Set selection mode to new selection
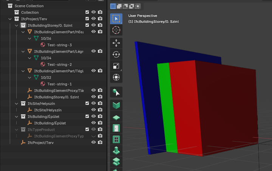This screenshot has height=171, width=272. (x=113, y=6)
